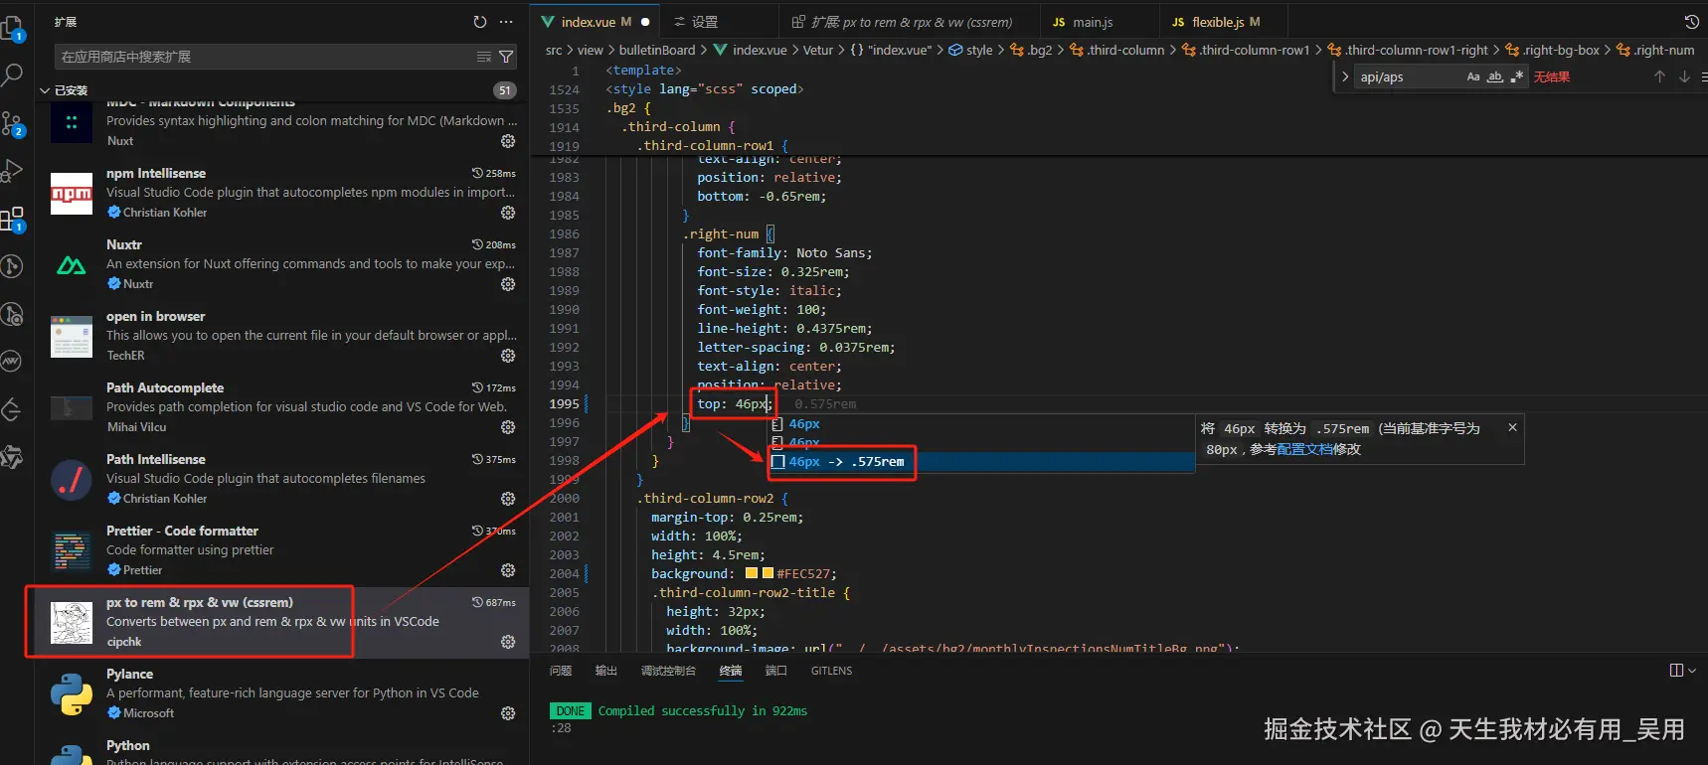The image size is (1708, 765).
Task: Open manage gear for Prettier extension
Action: point(508,570)
